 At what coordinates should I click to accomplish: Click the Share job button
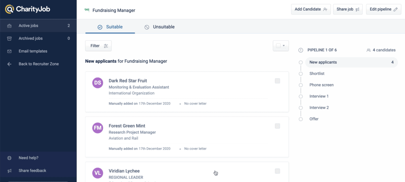[348, 9]
